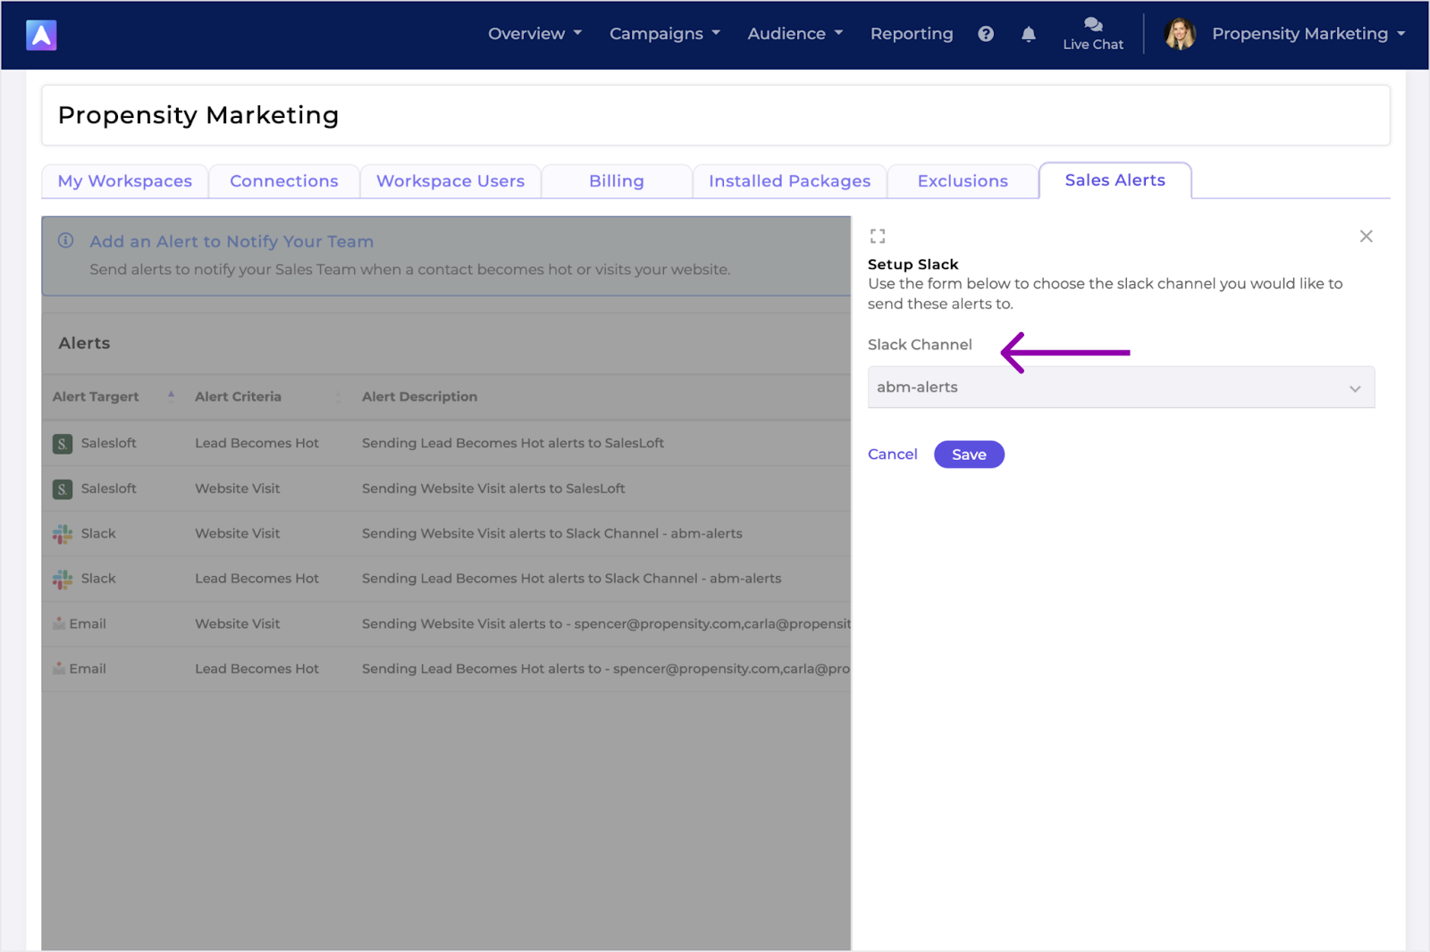
Task: Sort by the Alert Targert column arrow
Action: (x=171, y=396)
